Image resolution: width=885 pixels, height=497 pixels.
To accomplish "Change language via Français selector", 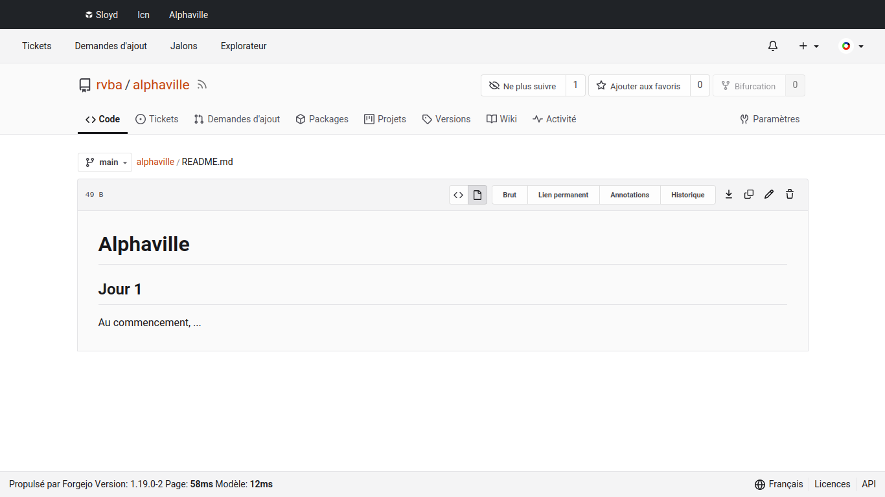I will (x=779, y=484).
